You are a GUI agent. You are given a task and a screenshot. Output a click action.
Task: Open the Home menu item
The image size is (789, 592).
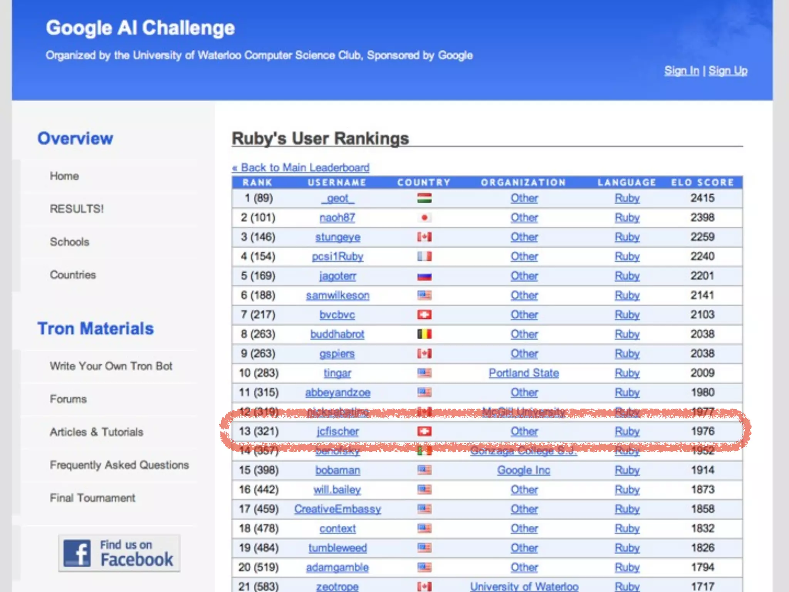64,176
